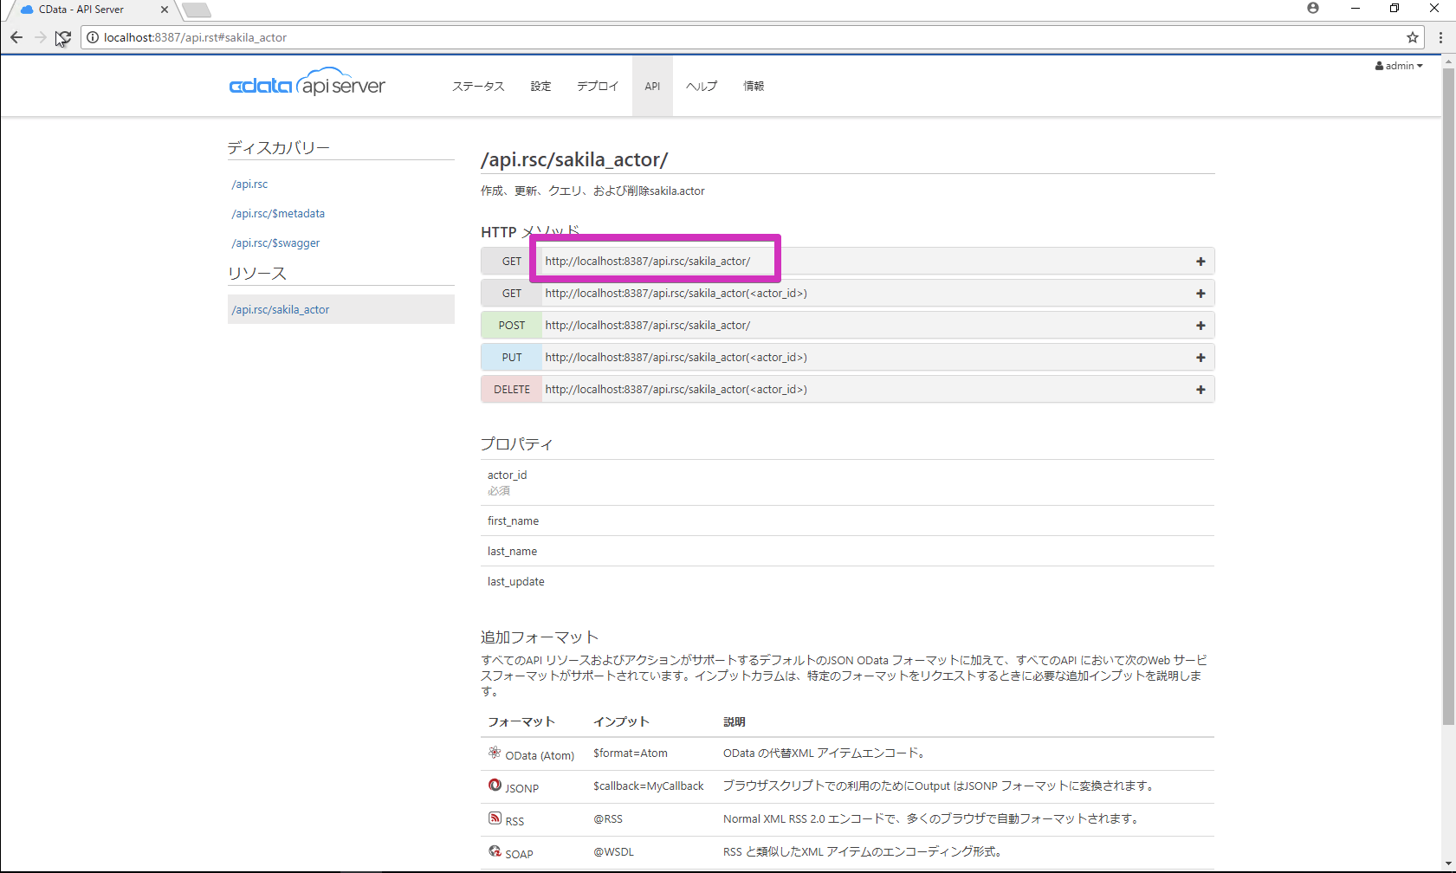Select the CData - API Server browser tab
Screen dimensions: 1456x873
pyautogui.click(x=82, y=10)
